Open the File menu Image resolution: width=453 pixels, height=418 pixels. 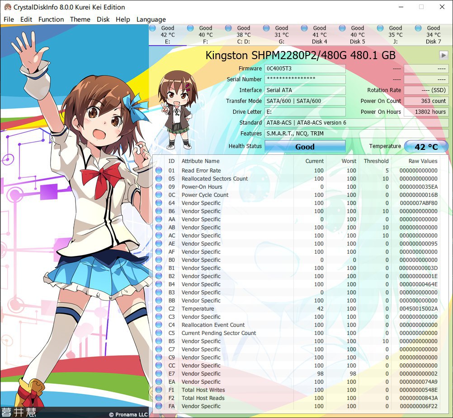[x=9, y=19]
